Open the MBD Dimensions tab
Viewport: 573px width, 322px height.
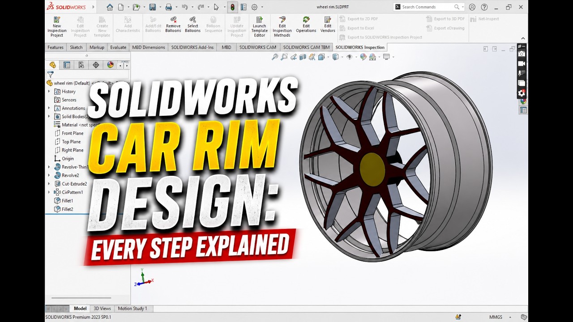tap(149, 47)
